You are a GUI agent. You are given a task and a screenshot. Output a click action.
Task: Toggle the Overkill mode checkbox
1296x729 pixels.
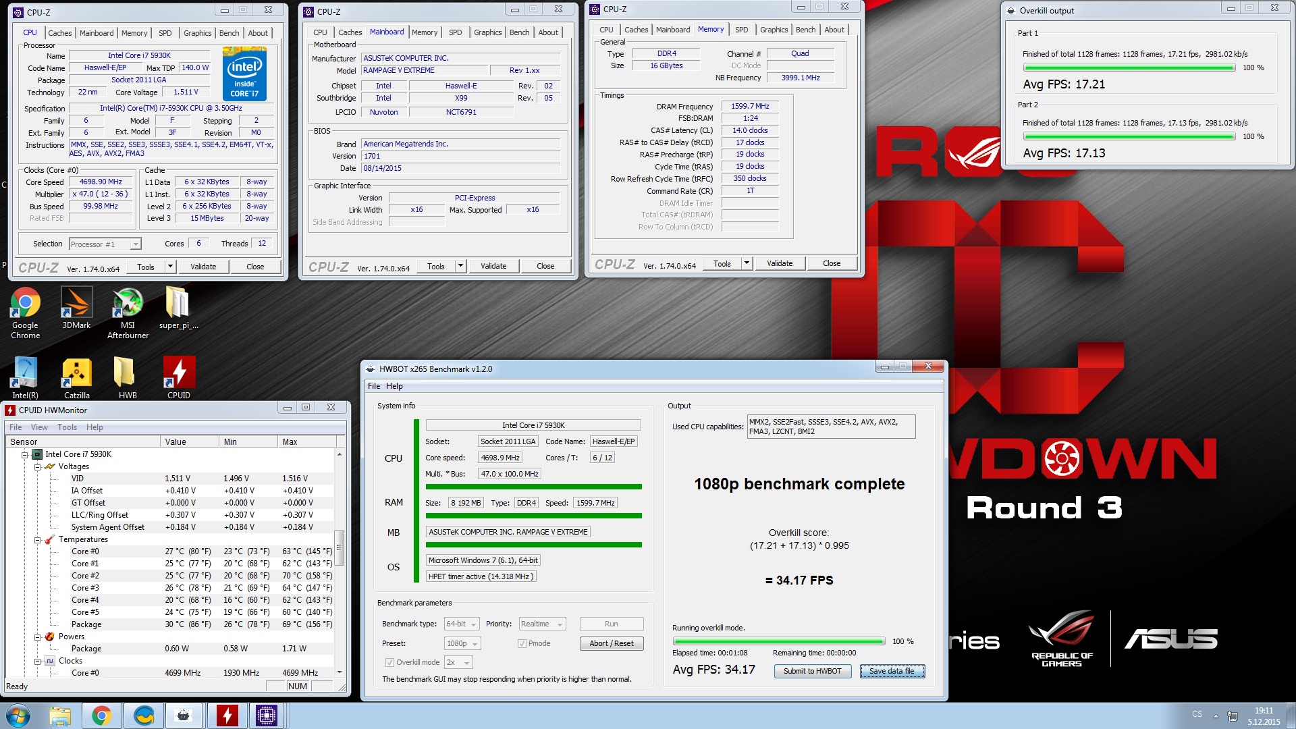click(x=389, y=662)
